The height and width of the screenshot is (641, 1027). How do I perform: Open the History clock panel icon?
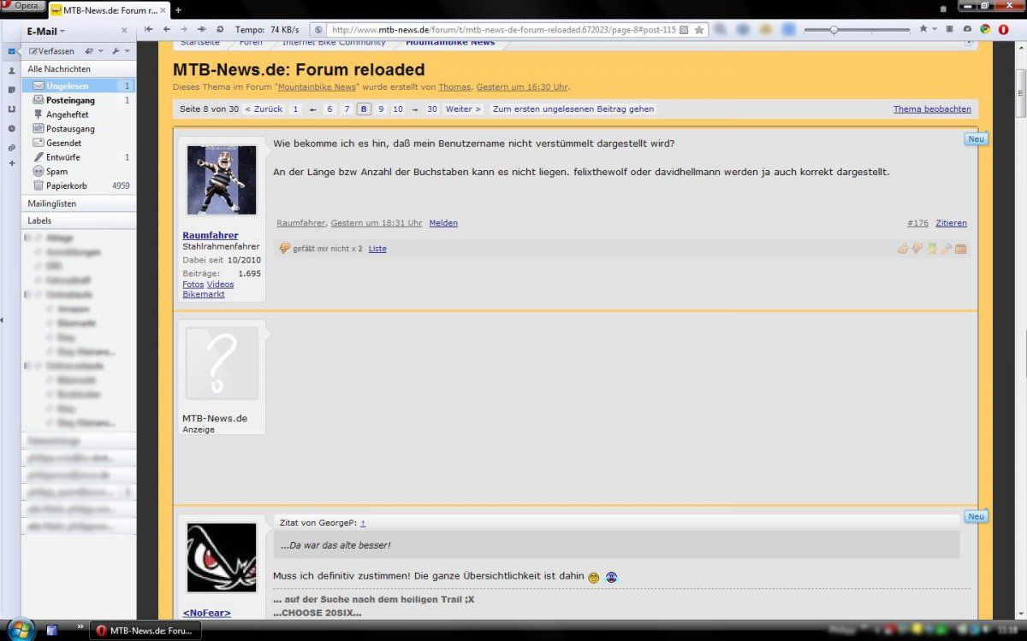click(11, 128)
